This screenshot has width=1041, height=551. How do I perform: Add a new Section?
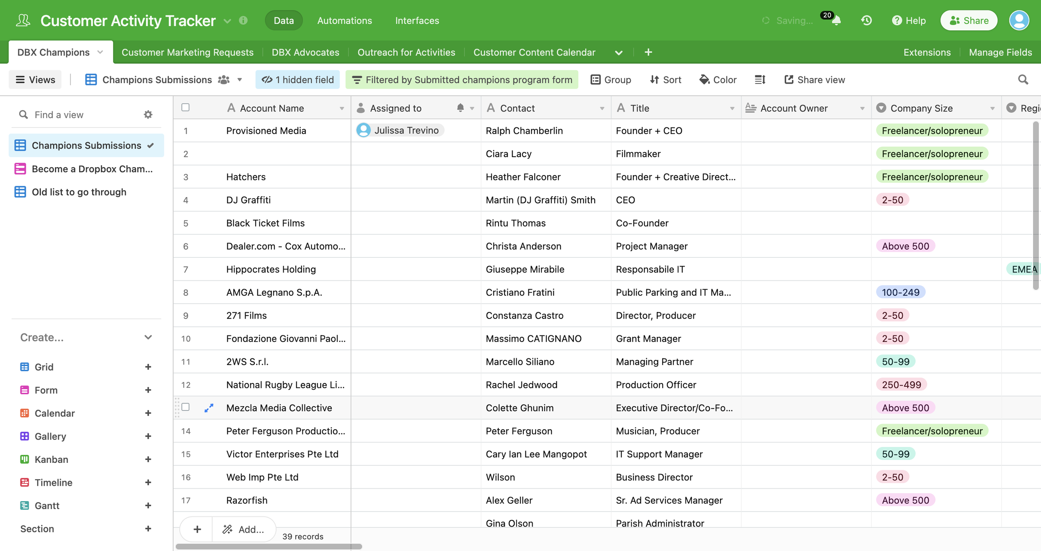148,529
